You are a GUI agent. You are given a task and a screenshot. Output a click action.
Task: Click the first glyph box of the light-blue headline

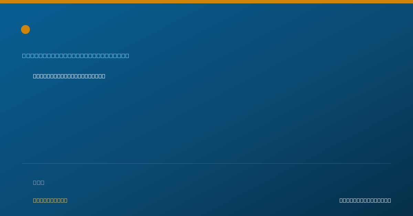(24, 56)
